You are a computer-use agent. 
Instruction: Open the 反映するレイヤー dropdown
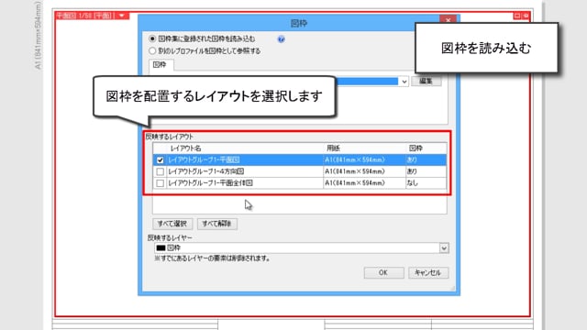[444, 248]
